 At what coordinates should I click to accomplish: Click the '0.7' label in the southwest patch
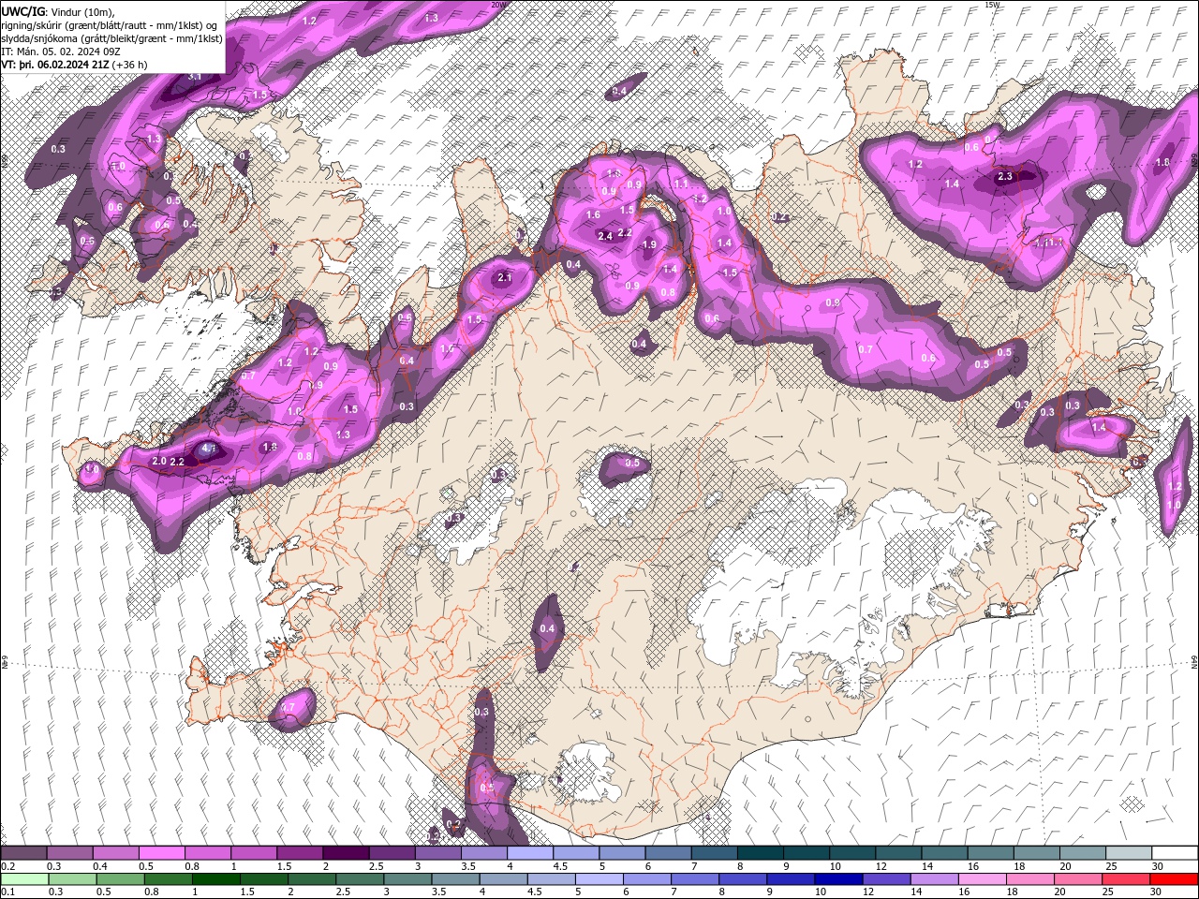tap(289, 706)
